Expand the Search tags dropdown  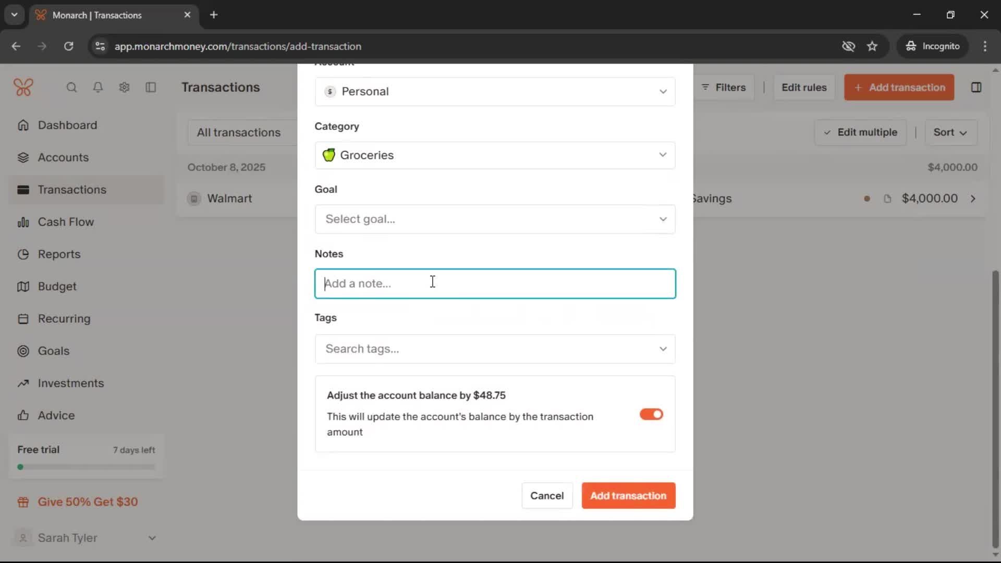[495, 349]
